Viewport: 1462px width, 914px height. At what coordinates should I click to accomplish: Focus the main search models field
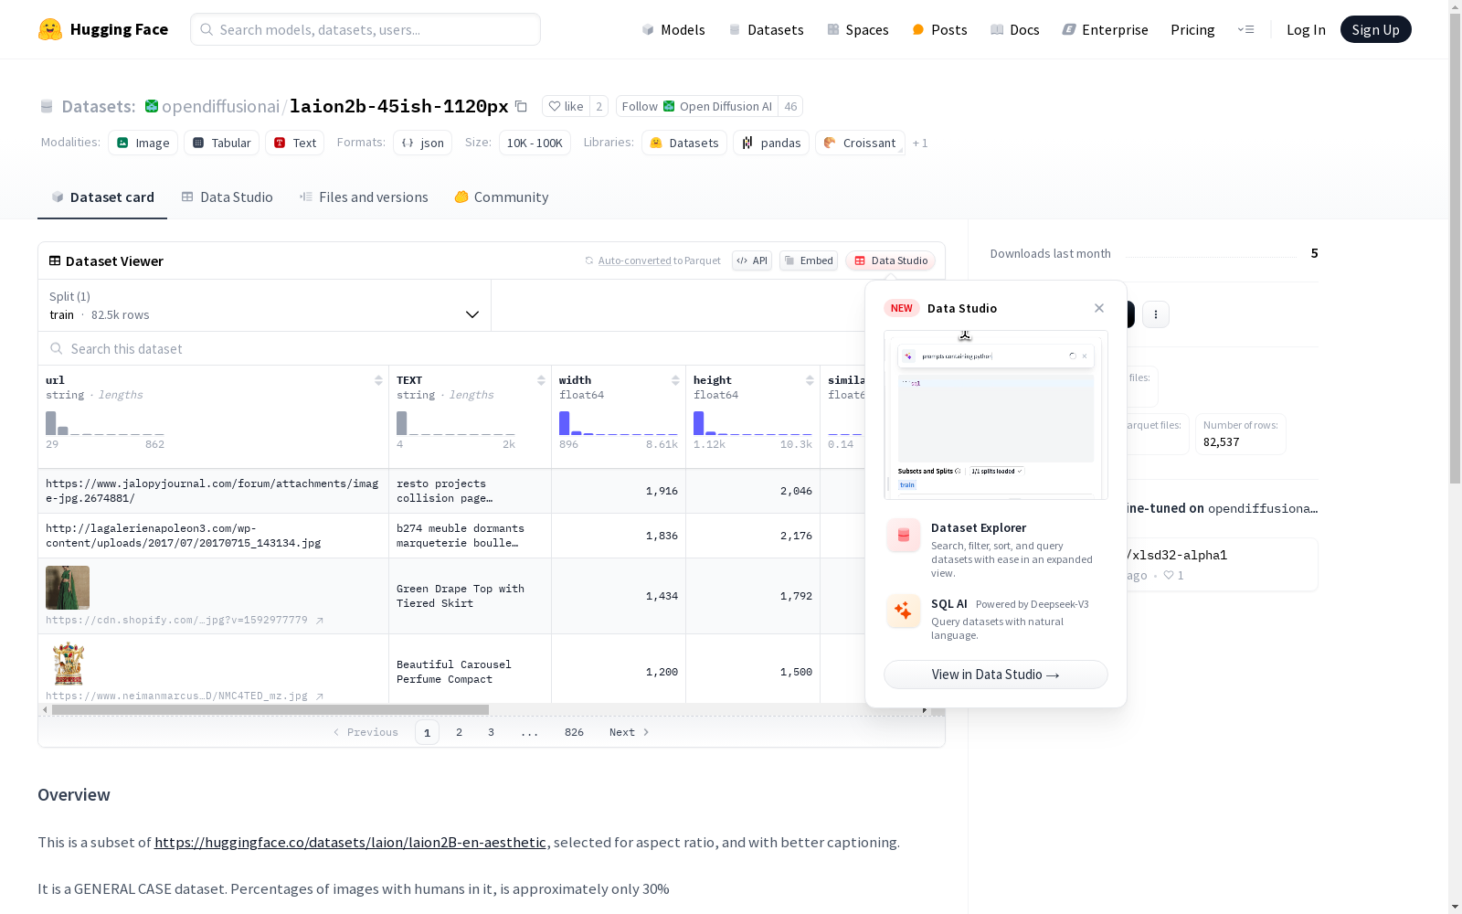[x=365, y=29]
